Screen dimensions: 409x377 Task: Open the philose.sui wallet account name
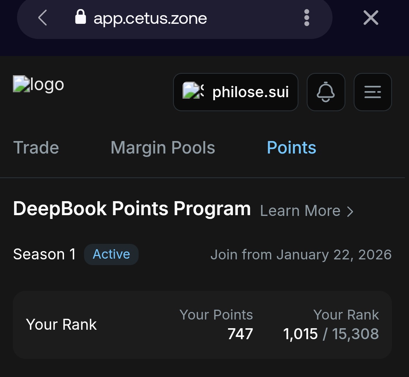click(251, 92)
